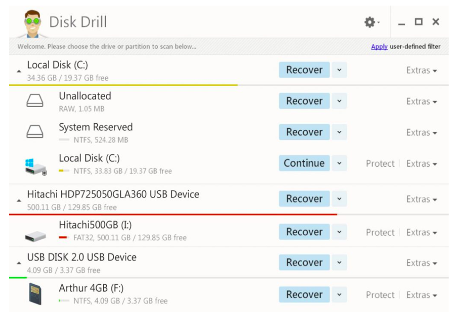The width and height of the screenshot is (450, 312).
Task: Select the Arthur 4GB SD card icon
Action: coord(35,294)
